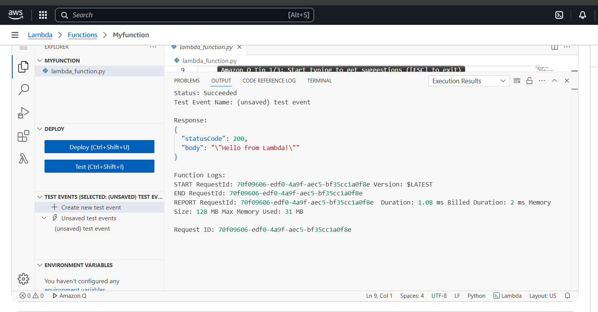Close the lambda_function.py editor tab

[239, 47]
